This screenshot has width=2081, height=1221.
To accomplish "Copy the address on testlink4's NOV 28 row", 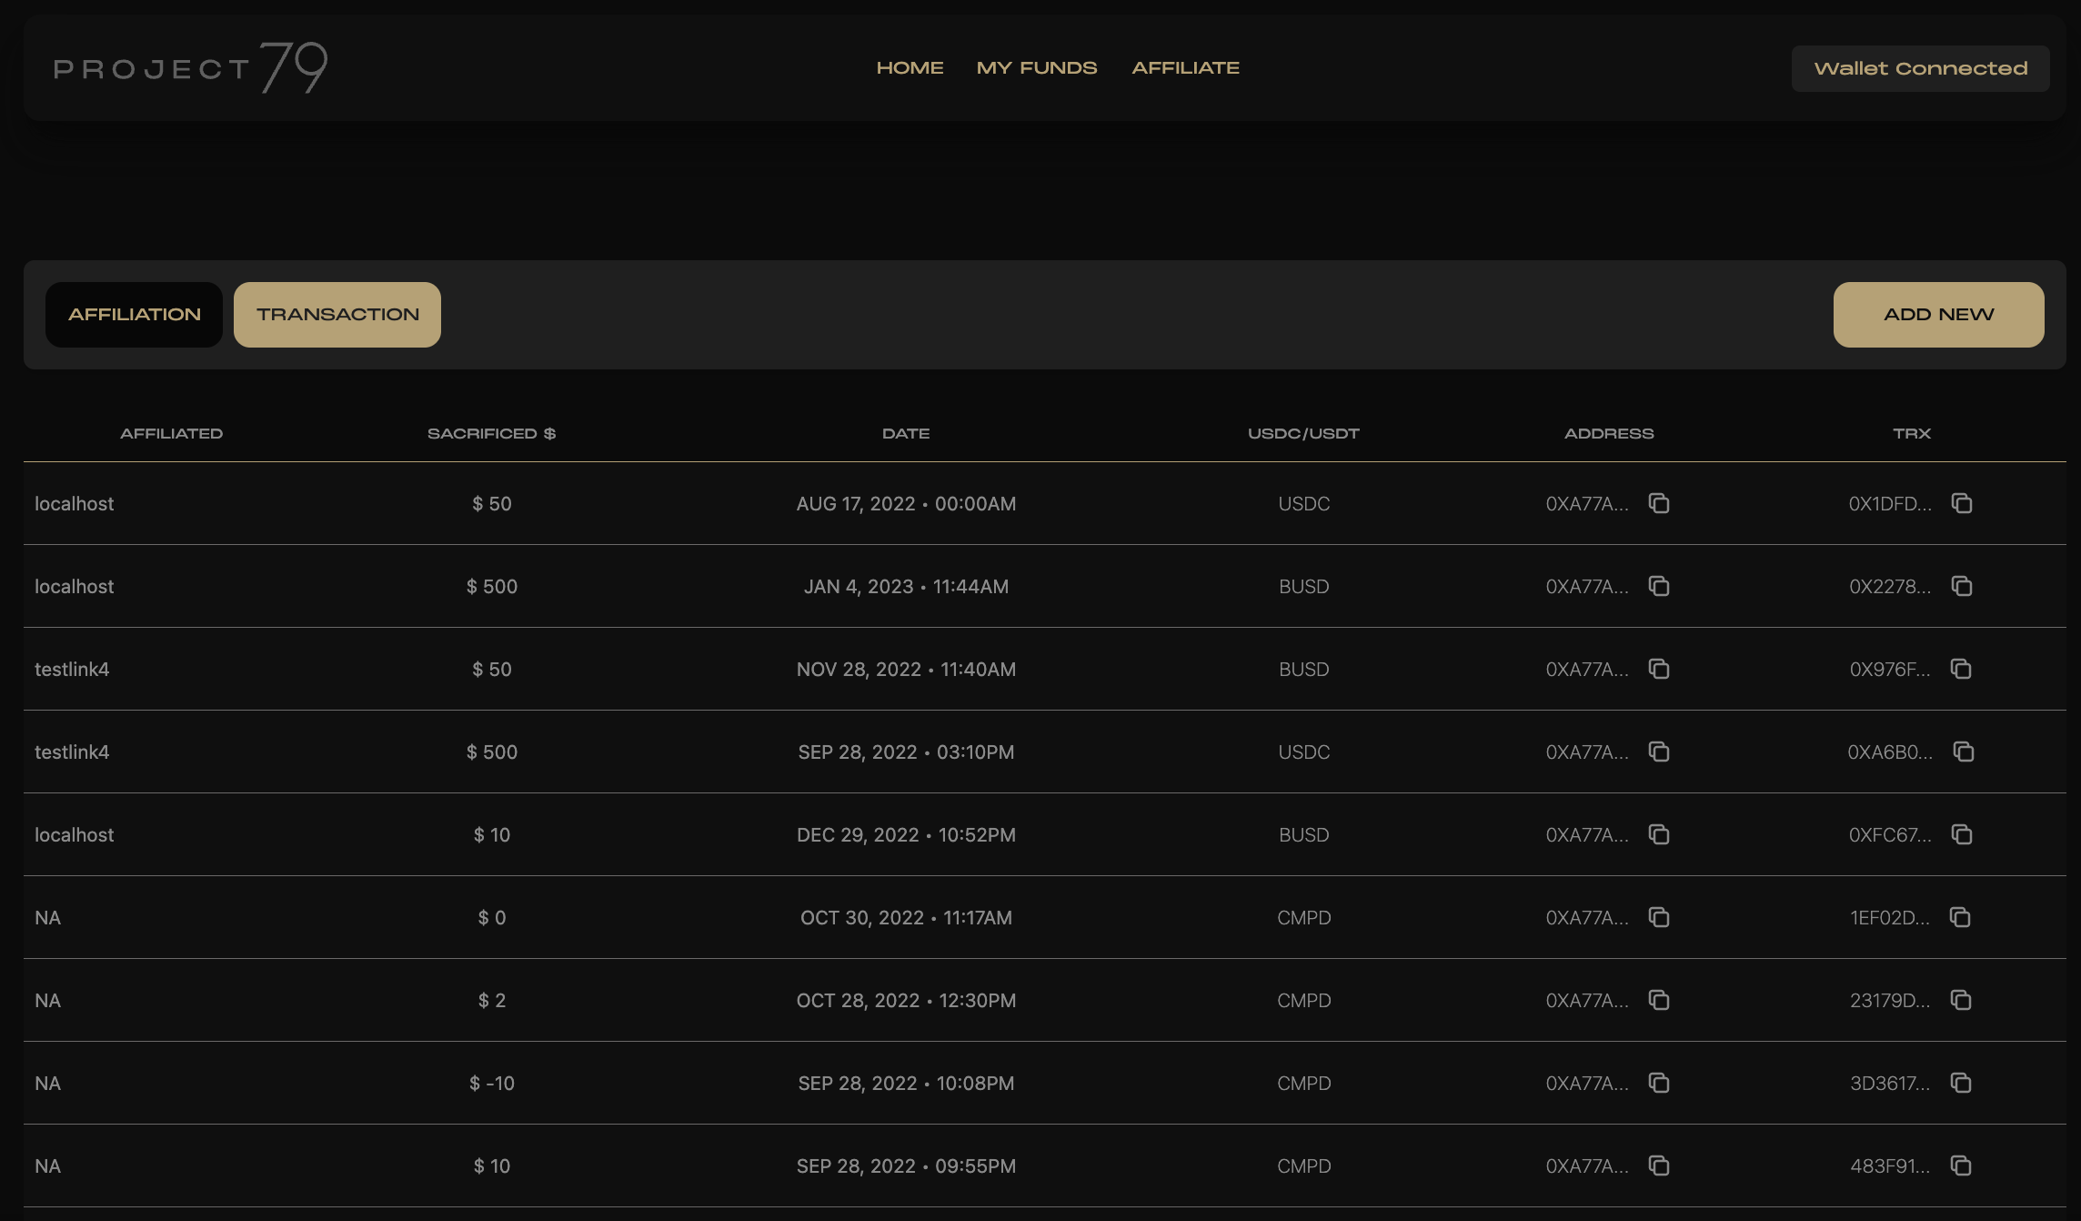I will [x=1659, y=669].
